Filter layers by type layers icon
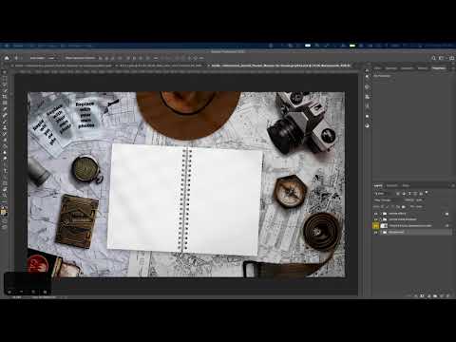This screenshot has width=456, height=342. [x=409, y=194]
